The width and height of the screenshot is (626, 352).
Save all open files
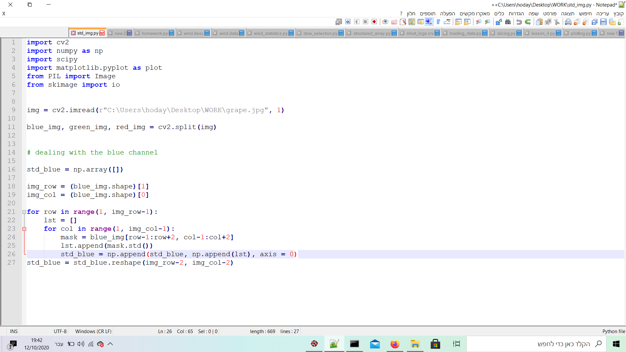point(595,22)
